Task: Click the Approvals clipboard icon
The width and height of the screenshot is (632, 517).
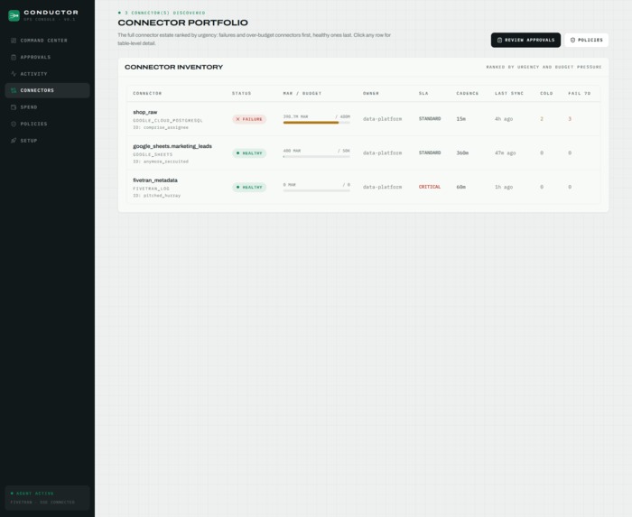Action: (14, 57)
